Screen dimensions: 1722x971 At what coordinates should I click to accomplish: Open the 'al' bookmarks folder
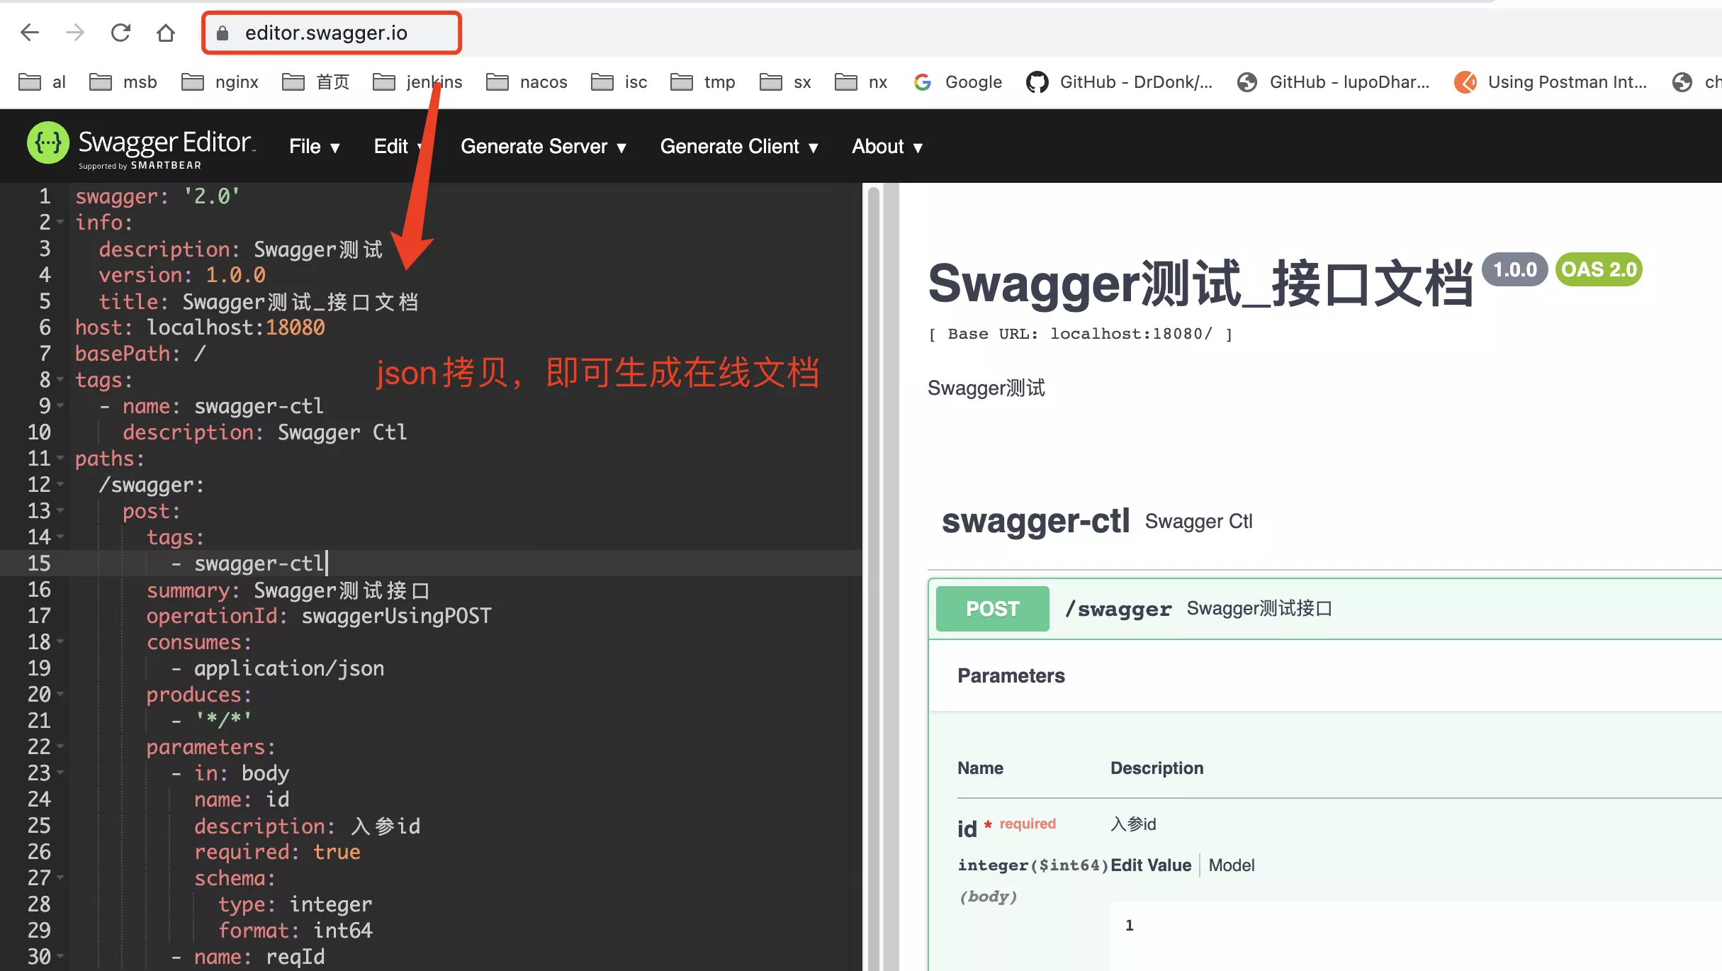[42, 82]
